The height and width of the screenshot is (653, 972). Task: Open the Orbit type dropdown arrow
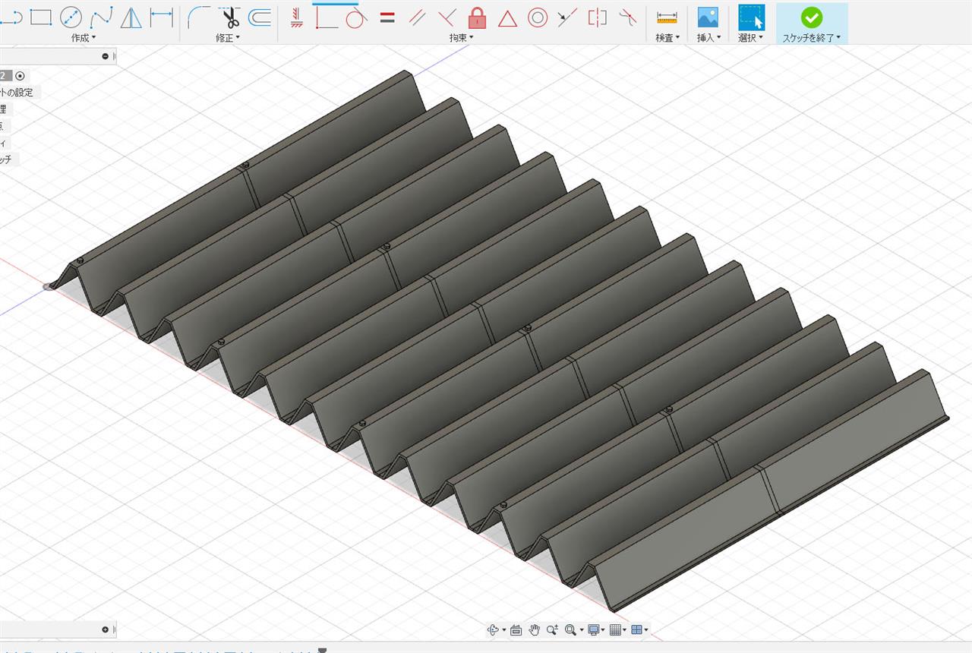[503, 630]
